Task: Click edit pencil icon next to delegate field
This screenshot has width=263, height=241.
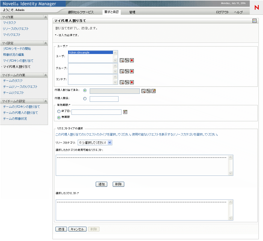Action: tap(153, 91)
